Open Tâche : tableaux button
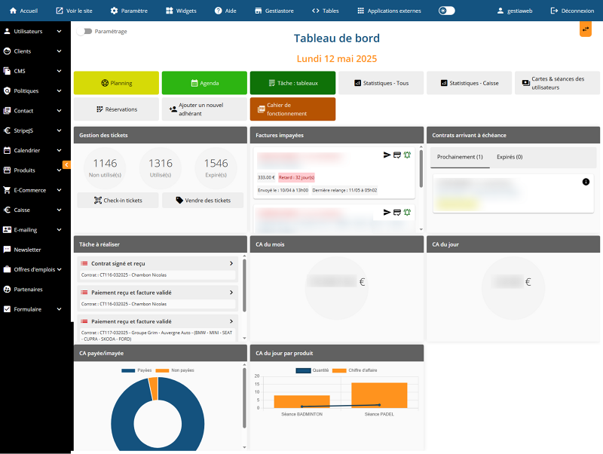 pyautogui.click(x=292, y=83)
